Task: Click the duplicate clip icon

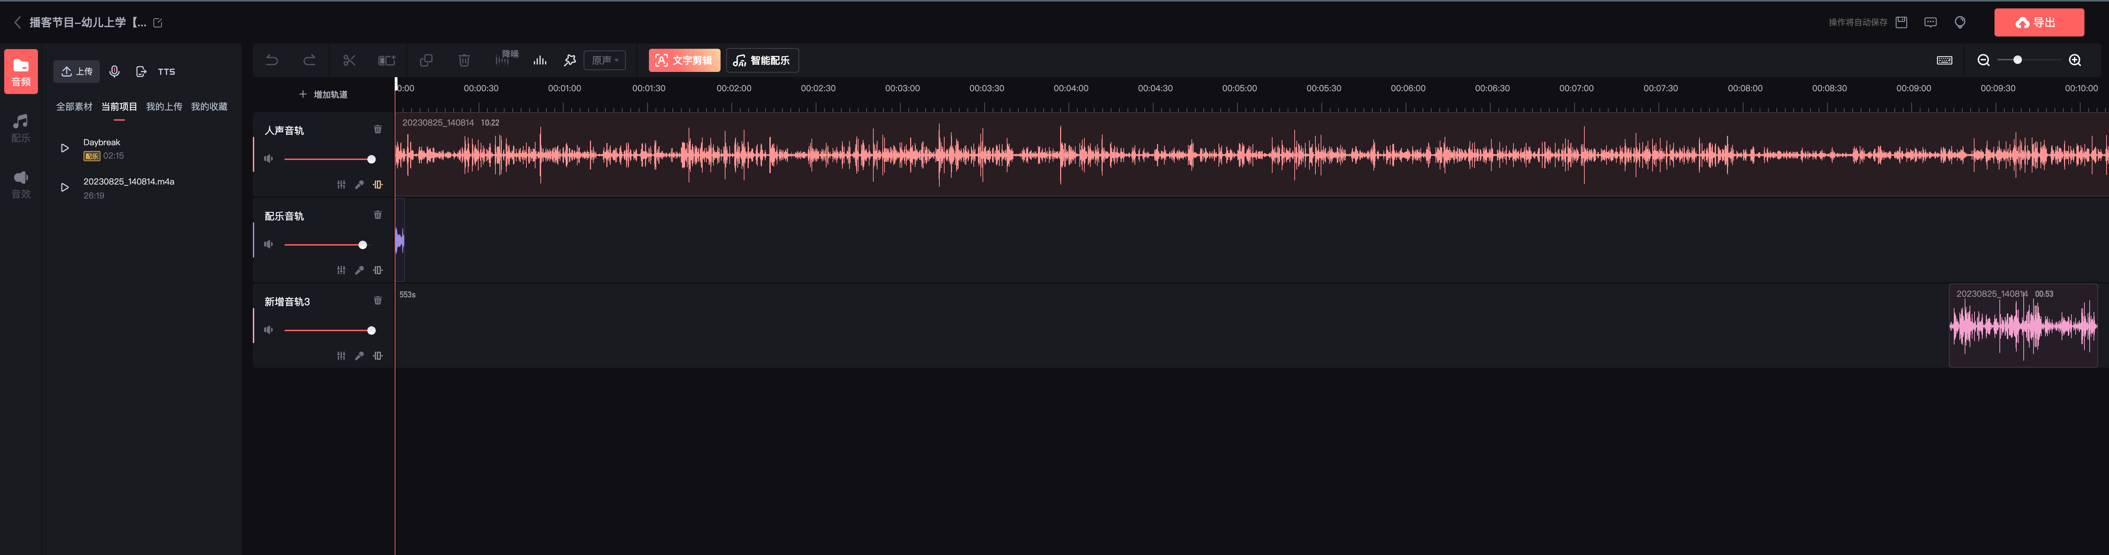Action: (427, 60)
